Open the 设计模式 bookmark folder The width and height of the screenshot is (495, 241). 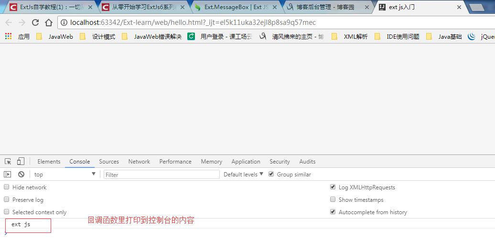(97, 37)
